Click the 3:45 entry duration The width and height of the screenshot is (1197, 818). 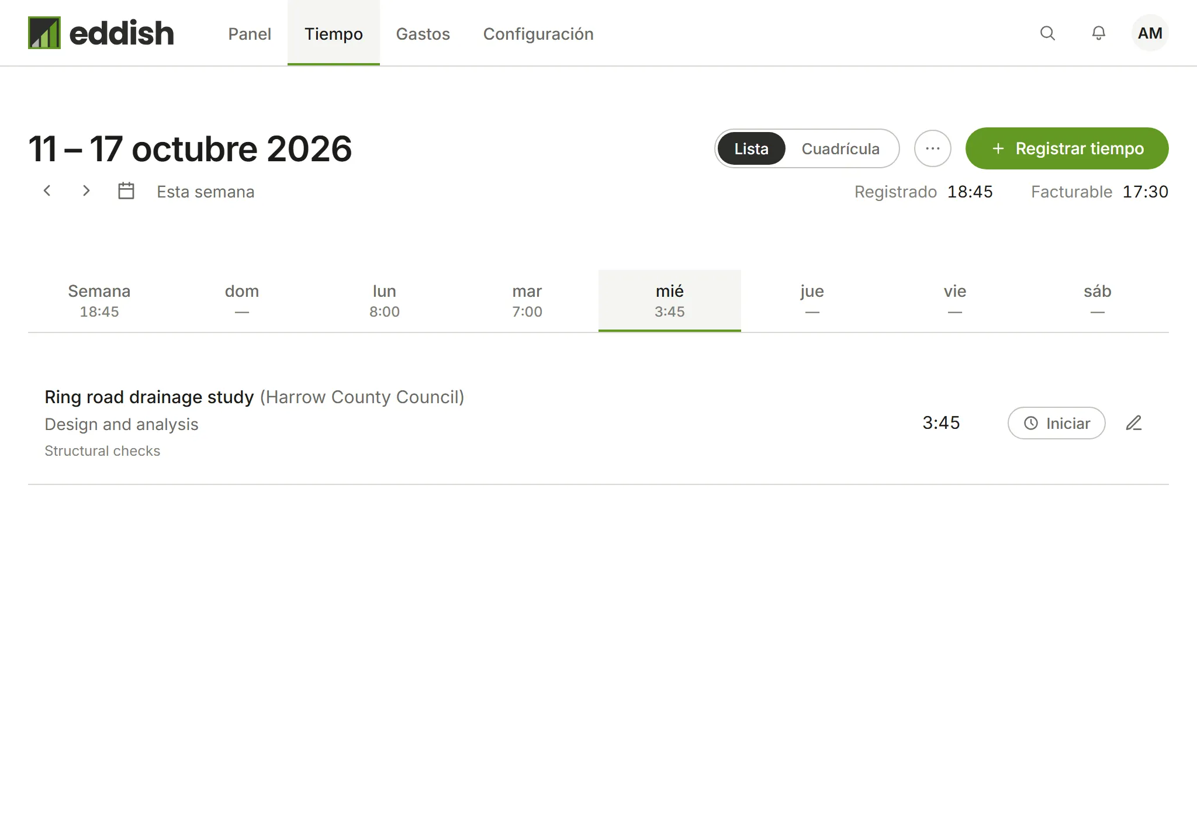tap(941, 423)
